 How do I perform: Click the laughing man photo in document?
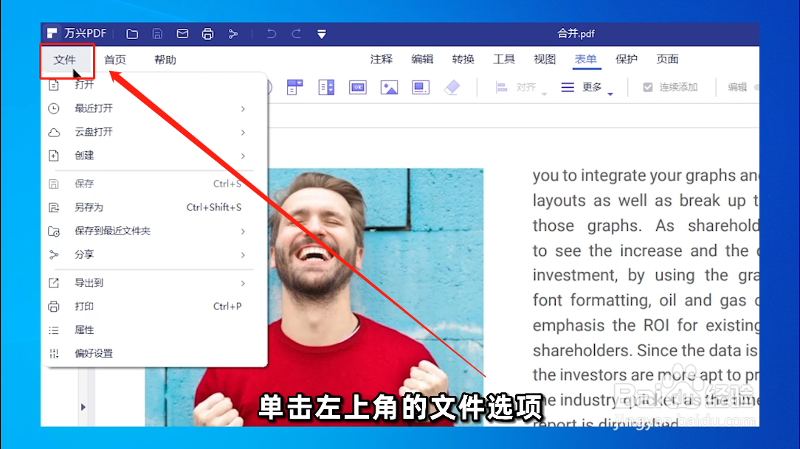point(314,297)
